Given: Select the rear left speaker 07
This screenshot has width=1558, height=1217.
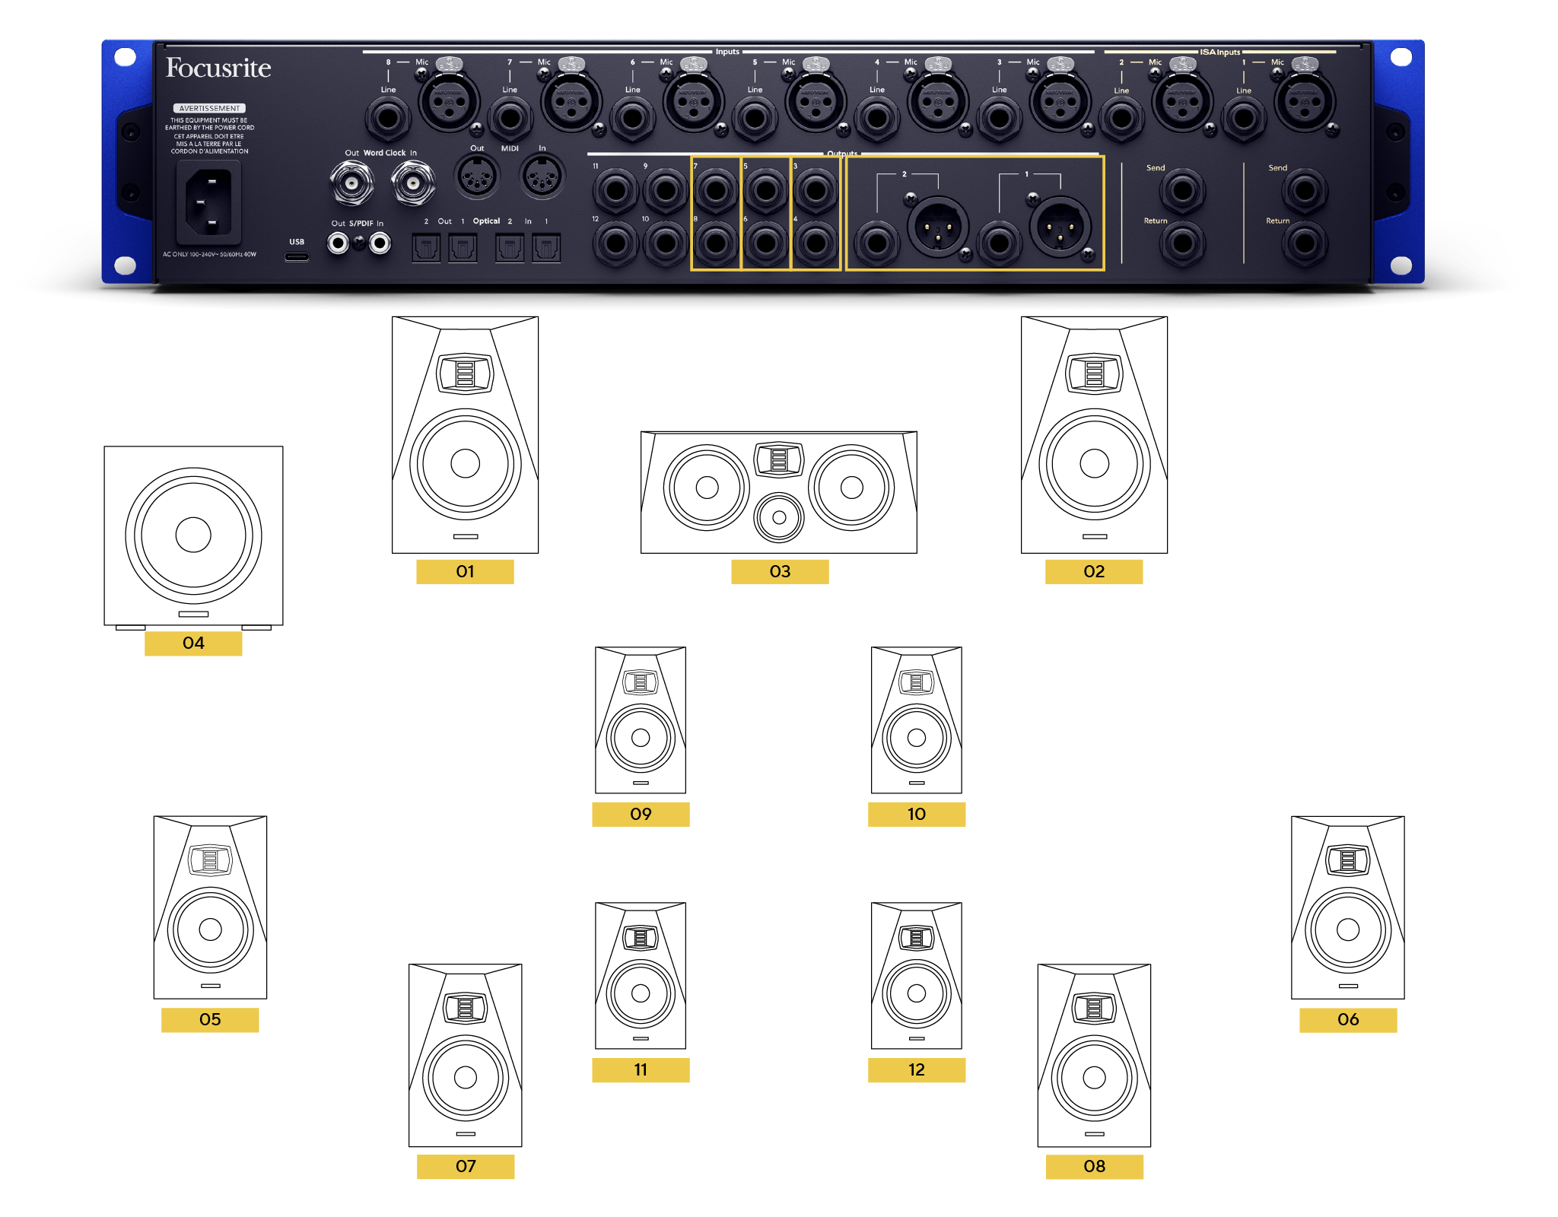Looking at the screenshot, I should tap(466, 1055).
